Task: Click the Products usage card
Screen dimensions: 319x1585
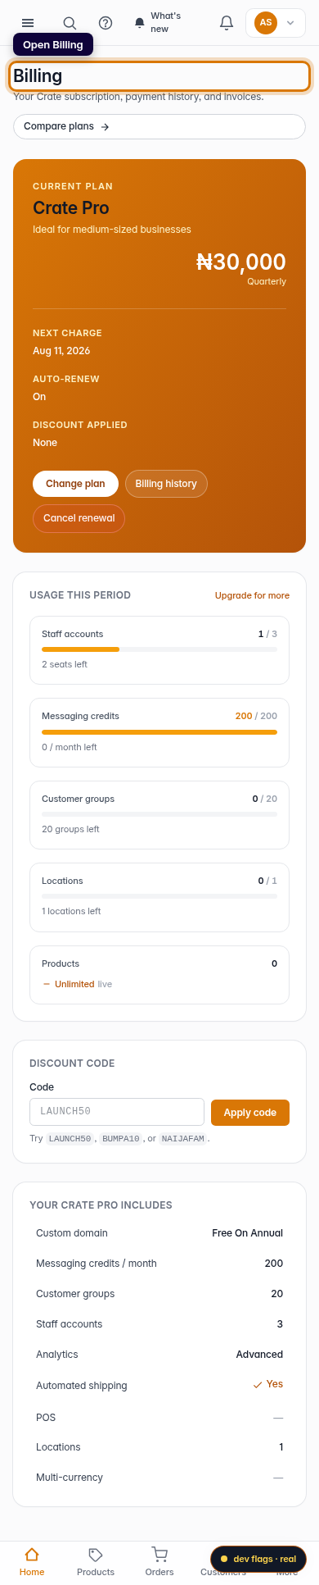Action: coord(159,975)
